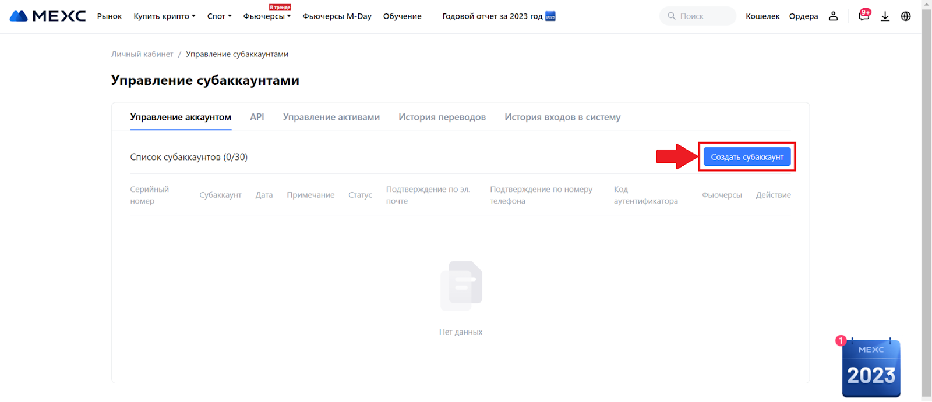Expand the Спот dropdown menu

coord(219,16)
